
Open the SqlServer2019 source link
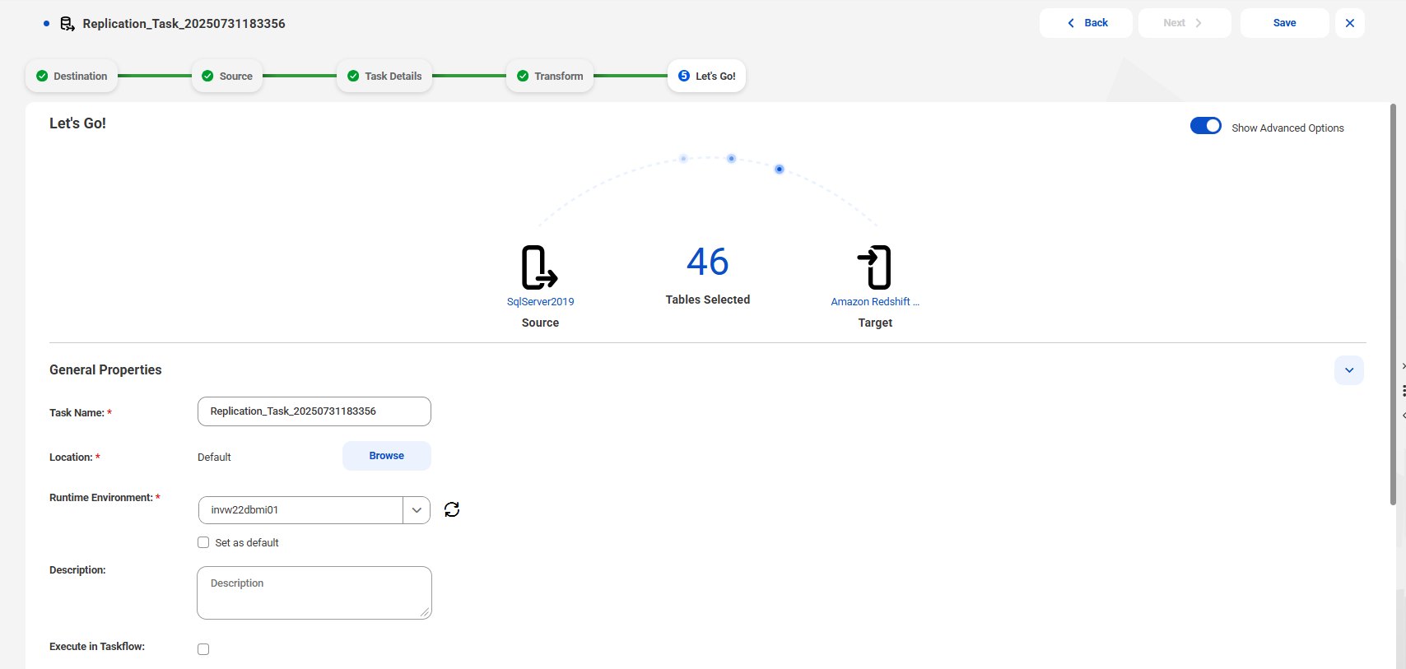coord(541,302)
